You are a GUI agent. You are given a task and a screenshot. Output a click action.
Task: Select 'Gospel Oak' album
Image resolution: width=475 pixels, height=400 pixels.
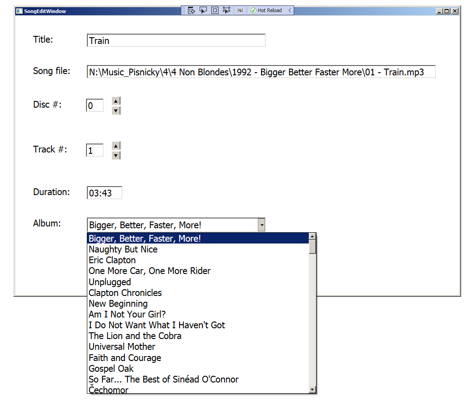pyautogui.click(x=198, y=369)
